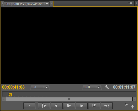
Task: Open the Full playback resolution dropdown
Action: (92, 87)
